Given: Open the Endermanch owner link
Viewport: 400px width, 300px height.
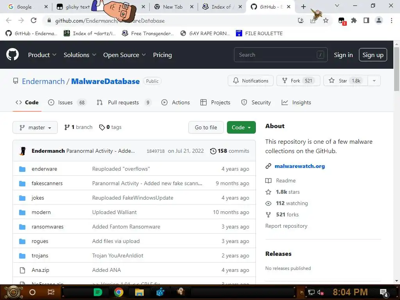Looking at the screenshot, I should pos(43,81).
